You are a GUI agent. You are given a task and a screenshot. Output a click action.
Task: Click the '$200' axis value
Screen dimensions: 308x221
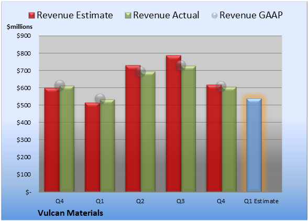pyautogui.click(x=24, y=157)
